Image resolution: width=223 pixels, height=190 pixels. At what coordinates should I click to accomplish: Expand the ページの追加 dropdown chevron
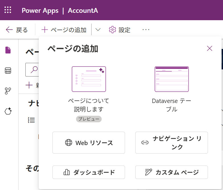pyautogui.click(x=98, y=30)
